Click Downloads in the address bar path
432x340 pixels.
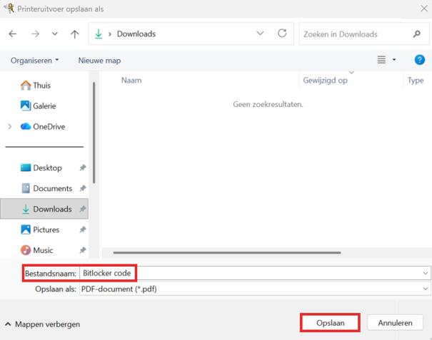pyautogui.click(x=136, y=34)
